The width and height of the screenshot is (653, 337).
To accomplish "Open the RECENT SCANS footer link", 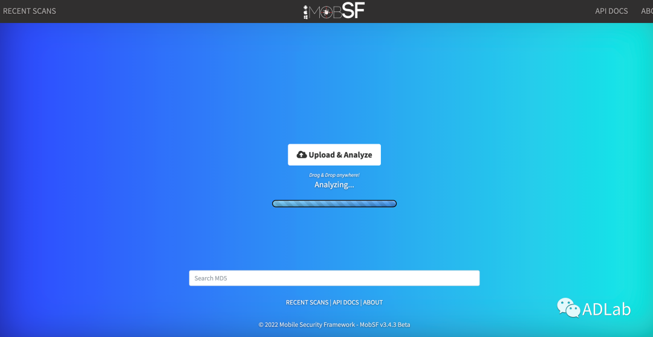I will coord(307,303).
